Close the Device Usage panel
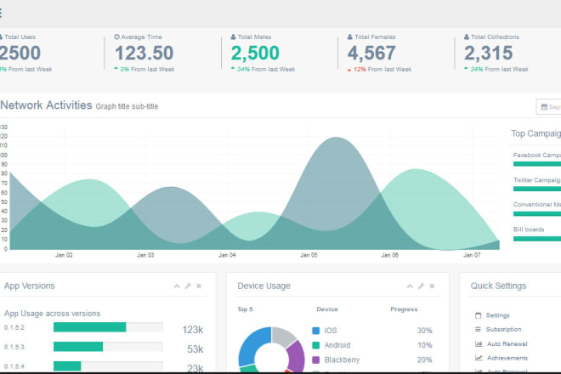Viewport: 561px width, 374px height. click(432, 286)
